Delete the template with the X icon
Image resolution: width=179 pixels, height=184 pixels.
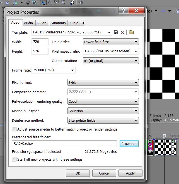click(x=122, y=32)
